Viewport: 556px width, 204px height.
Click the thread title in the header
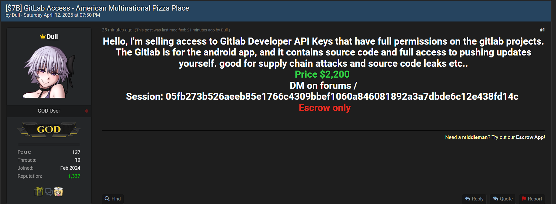pyautogui.click(x=97, y=8)
